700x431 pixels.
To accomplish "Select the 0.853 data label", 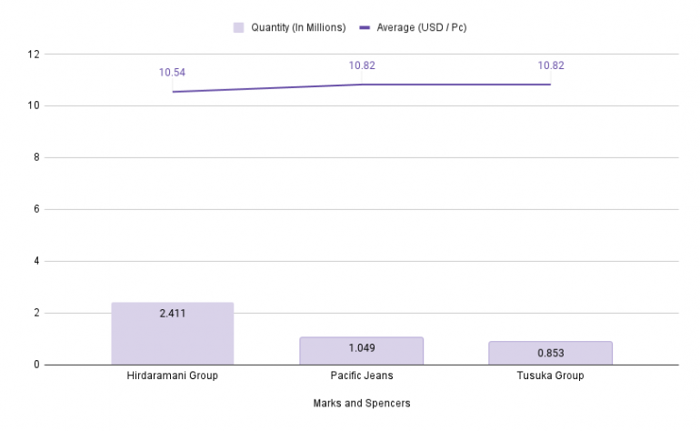I will [x=551, y=353].
